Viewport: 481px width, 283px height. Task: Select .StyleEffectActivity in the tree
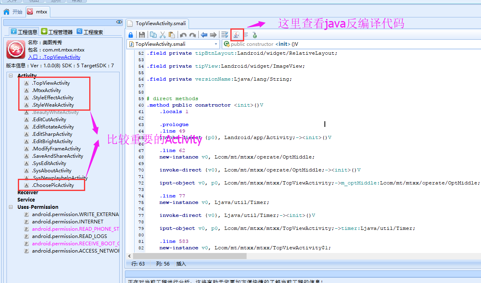tap(53, 98)
